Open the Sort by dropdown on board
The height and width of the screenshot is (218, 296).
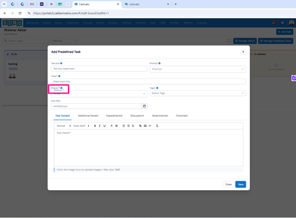pyautogui.click(x=65, y=41)
